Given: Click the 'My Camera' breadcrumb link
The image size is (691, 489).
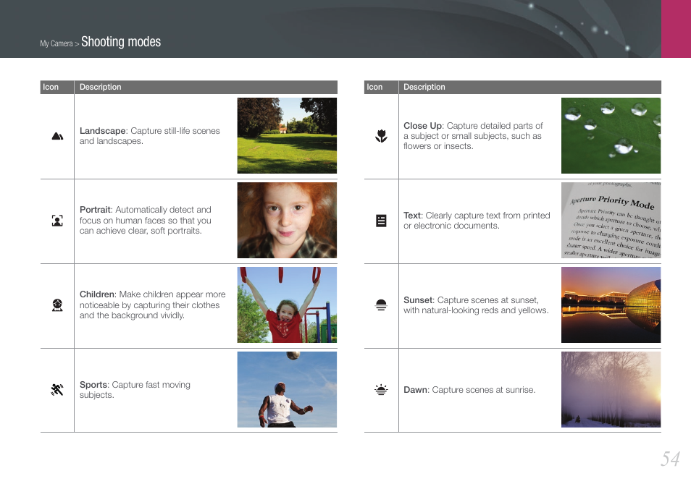Looking at the screenshot, I should click(56, 43).
